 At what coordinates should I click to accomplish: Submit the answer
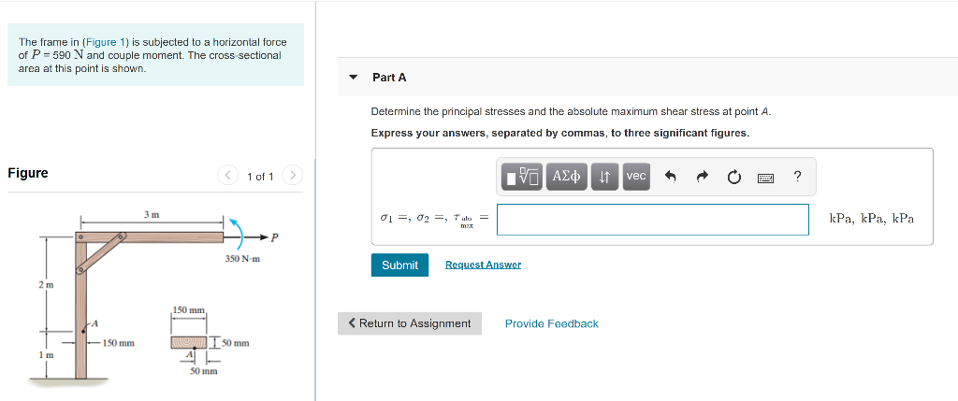pos(399,265)
